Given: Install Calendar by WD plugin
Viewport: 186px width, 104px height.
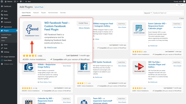Looking at the screenshot, I should pyautogui.click(x=66, y=98).
